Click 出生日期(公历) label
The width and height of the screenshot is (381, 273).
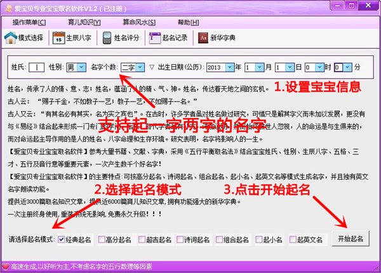(181, 67)
